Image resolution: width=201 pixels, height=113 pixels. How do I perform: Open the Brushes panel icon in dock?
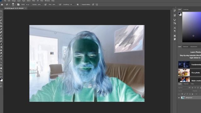click(175, 20)
